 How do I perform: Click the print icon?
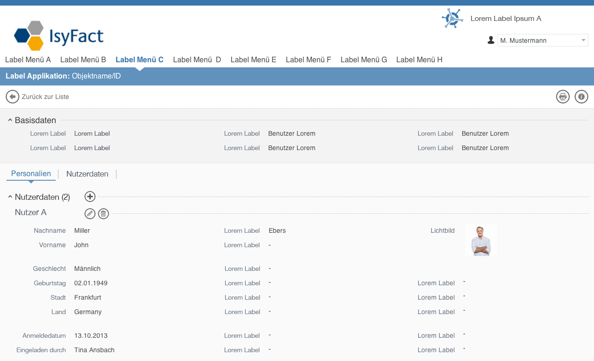[563, 97]
